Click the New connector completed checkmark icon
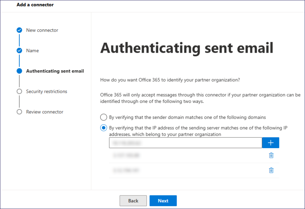This screenshot has height=209, width=305. coord(19,30)
